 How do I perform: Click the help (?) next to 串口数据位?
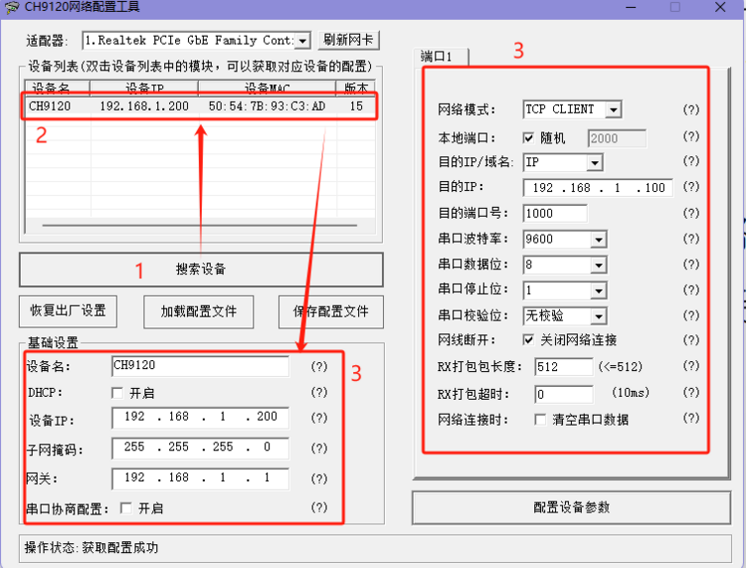click(691, 264)
